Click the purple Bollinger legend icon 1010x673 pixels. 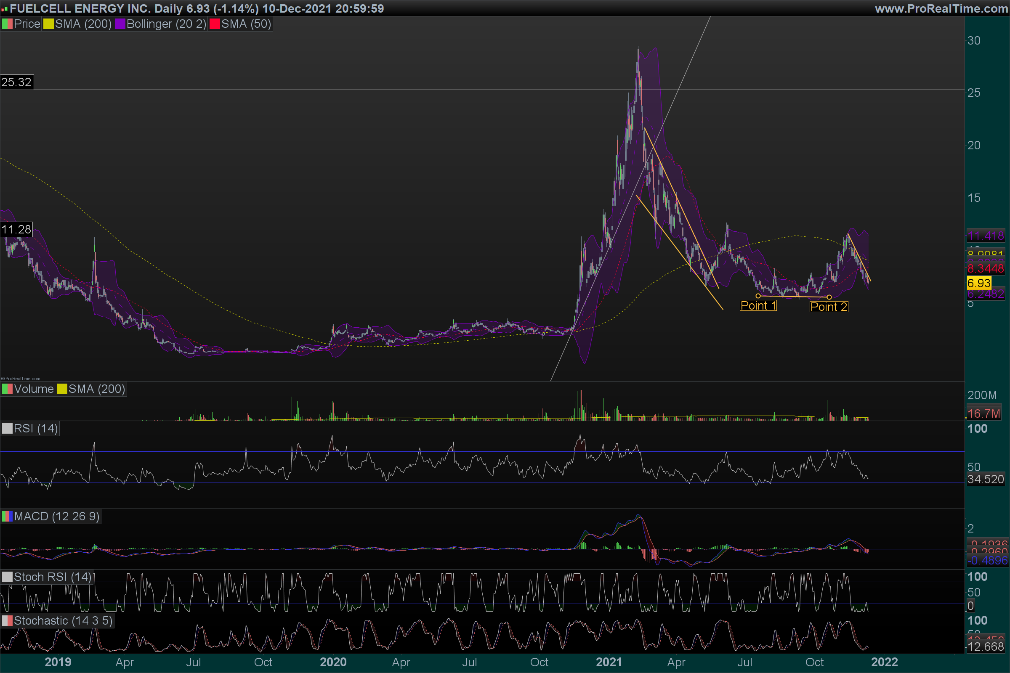click(x=120, y=24)
